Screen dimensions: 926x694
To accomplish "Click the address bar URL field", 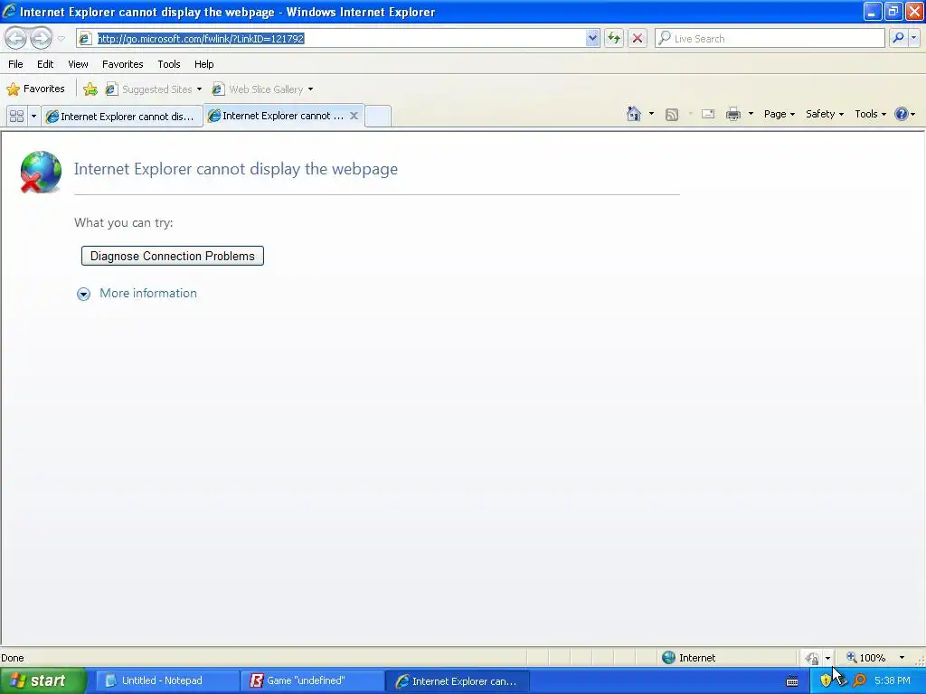I will tap(340, 38).
